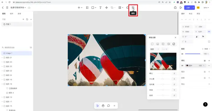Open the hamburger main menu
The height and width of the screenshot is (111, 212).
coord(7,8)
